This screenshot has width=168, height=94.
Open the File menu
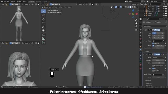5,1
